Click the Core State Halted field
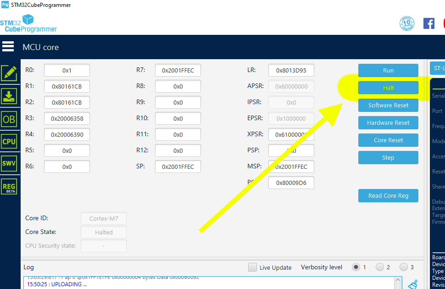This screenshot has width=445, height=289. 104,232
